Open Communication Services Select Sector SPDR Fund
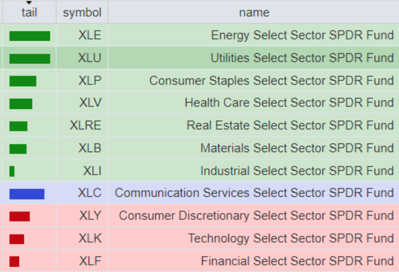Viewport: 399px width, 272px height. pos(254,193)
